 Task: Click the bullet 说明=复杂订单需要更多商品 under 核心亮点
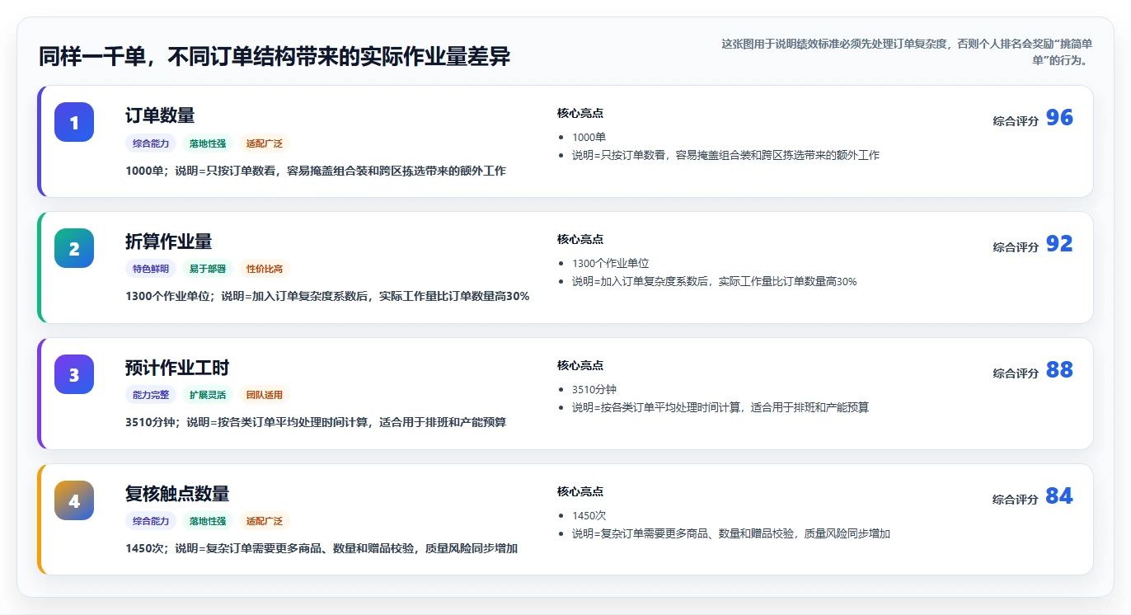click(731, 533)
